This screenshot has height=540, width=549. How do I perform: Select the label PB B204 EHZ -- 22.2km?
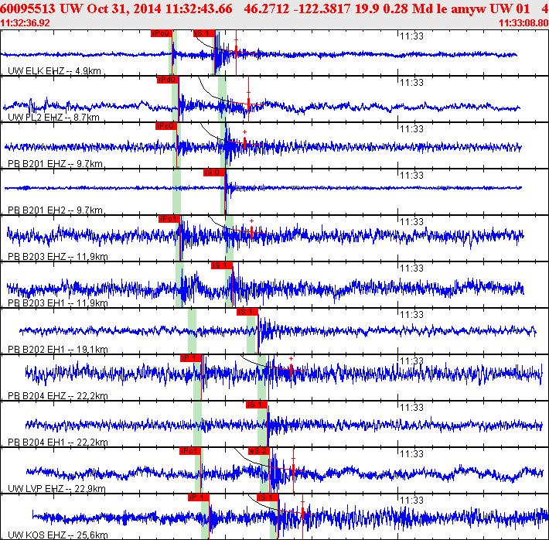coord(58,396)
